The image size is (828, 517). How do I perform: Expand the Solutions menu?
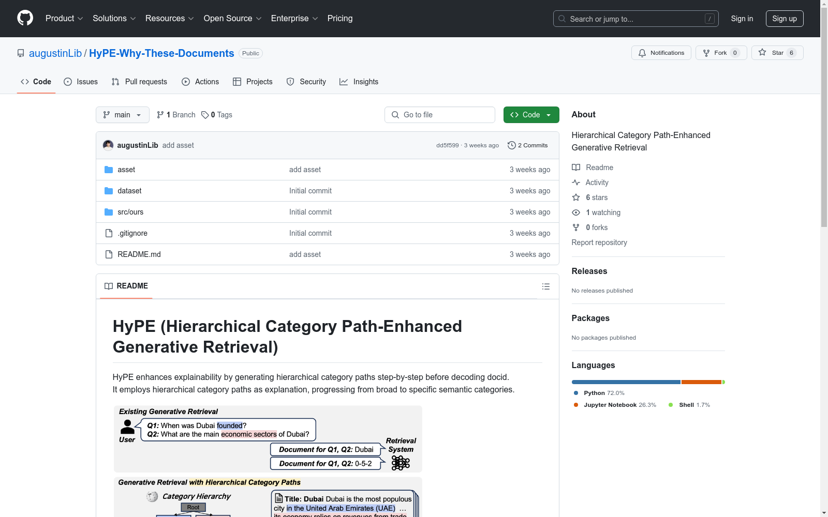tap(114, 19)
